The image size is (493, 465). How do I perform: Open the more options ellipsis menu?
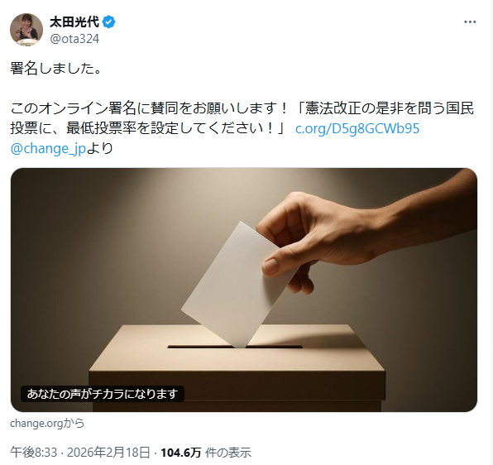click(x=470, y=22)
